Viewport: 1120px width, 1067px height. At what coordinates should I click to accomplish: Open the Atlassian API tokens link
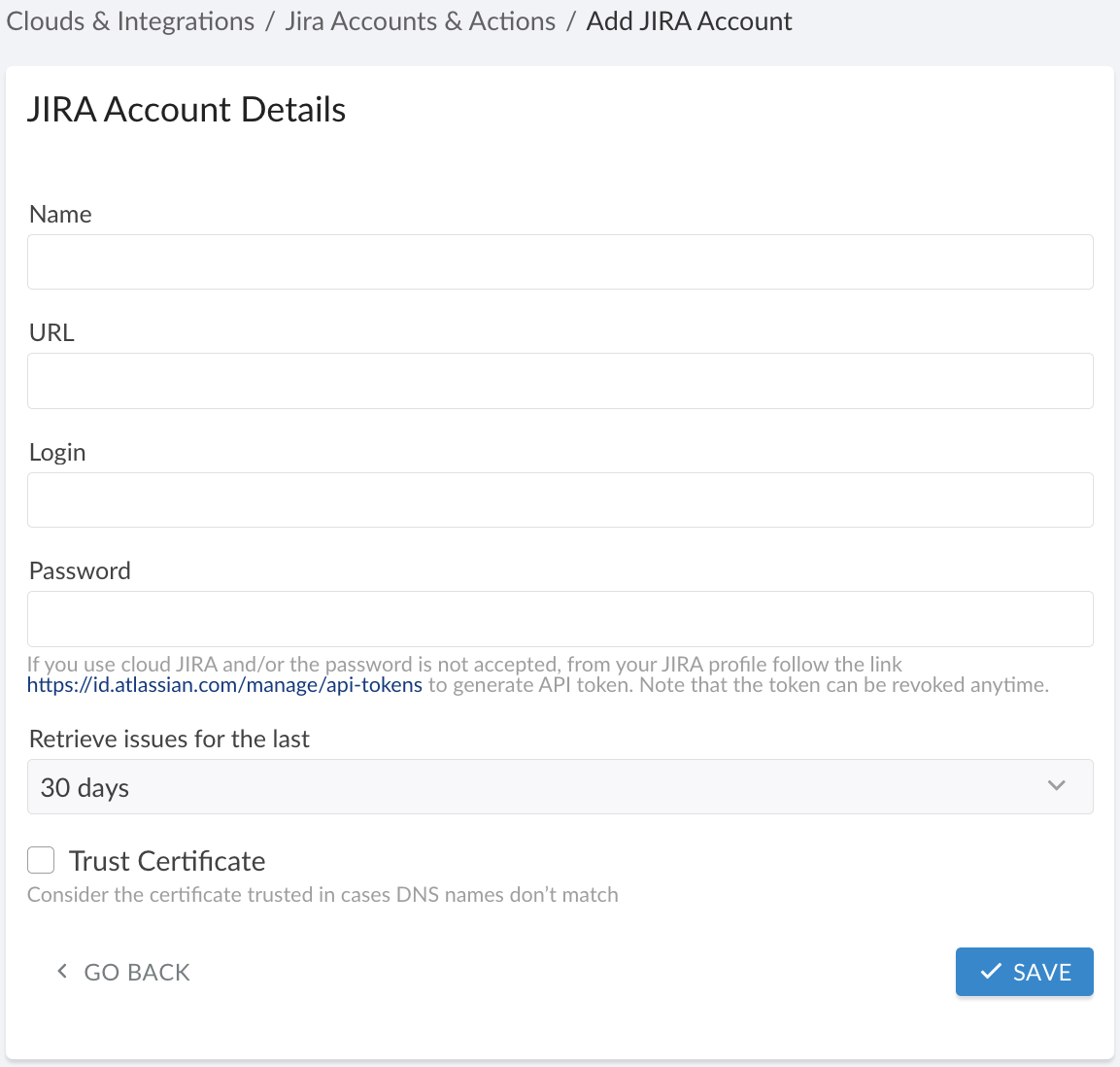tap(225, 684)
